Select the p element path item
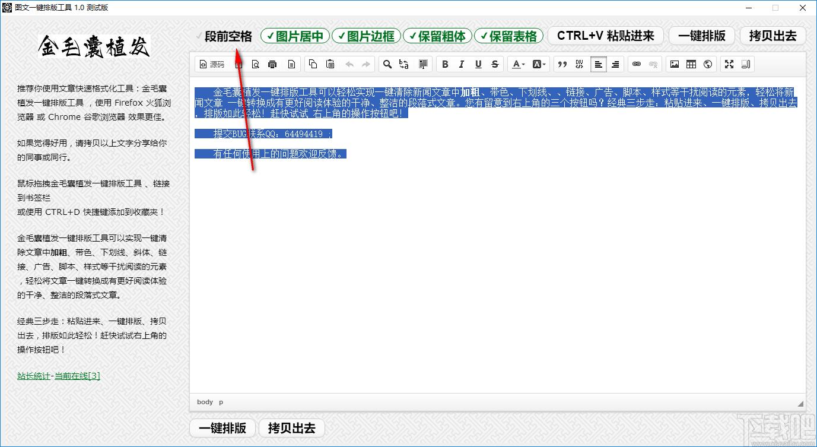The width and height of the screenshot is (817, 447). 221,402
